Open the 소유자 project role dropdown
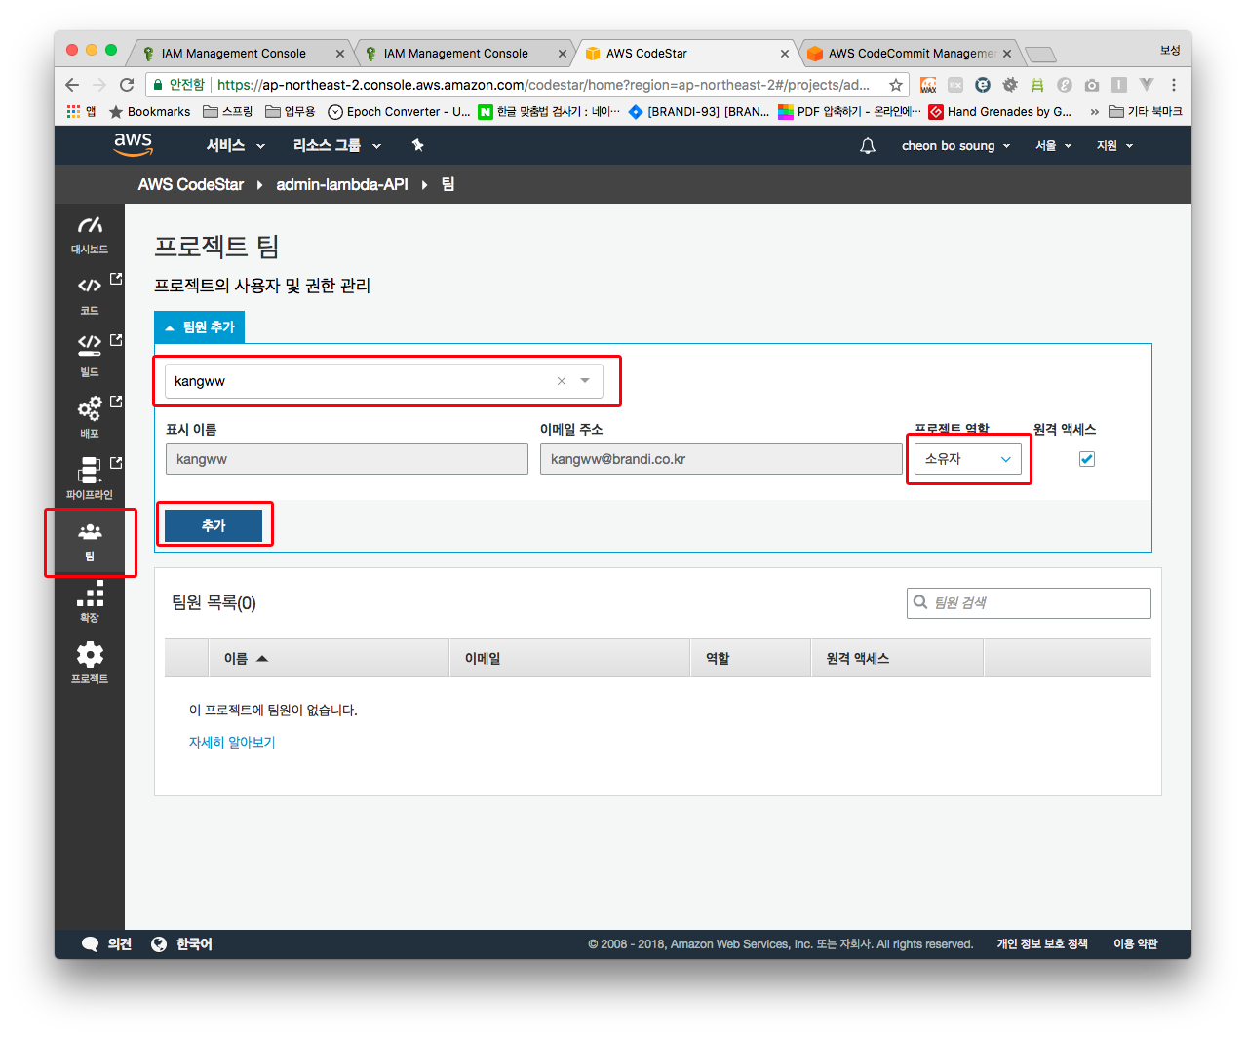The width and height of the screenshot is (1246, 1037). 968,459
